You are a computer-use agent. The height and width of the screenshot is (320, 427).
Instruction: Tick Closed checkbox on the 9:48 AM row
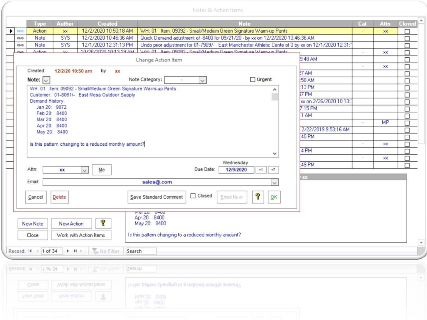tap(407, 60)
